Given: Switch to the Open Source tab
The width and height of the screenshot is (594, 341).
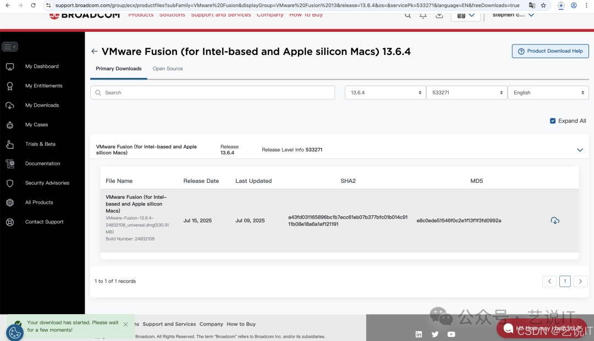Looking at the screenshot, I should coord(168,69).
